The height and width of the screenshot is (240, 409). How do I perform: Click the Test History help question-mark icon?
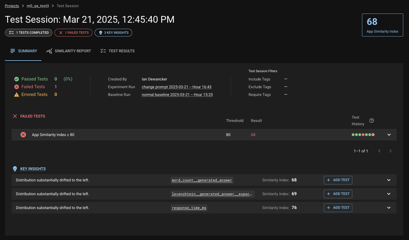click(x=372, y=121)
